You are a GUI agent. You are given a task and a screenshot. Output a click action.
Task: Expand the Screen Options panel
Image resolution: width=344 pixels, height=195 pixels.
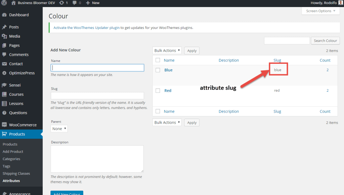point(320,11)
